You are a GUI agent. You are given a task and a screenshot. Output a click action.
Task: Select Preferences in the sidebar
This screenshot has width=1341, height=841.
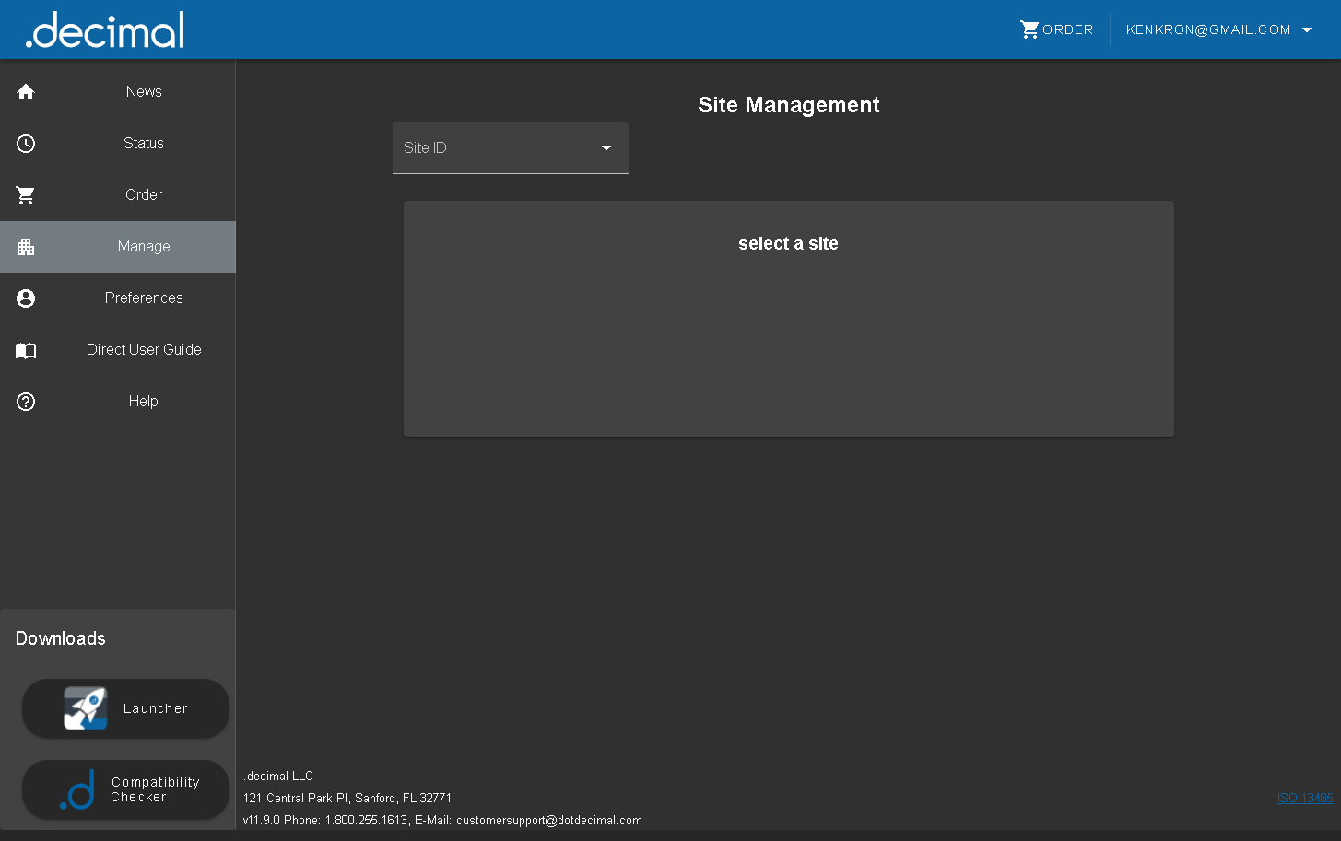[x=144, y=298]
